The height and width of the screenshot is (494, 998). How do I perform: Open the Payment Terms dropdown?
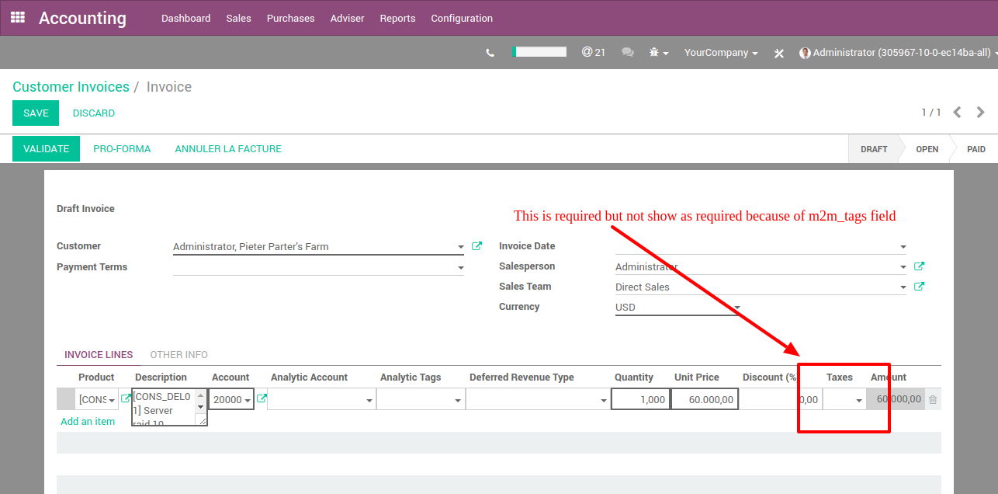pos(460,266)
